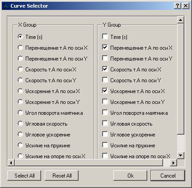The image size is (192, 188).
Task: Uncheck Y Group 'Ускорение т.А по оси X'
Action: pyautogui.click(x=105, y=91)
